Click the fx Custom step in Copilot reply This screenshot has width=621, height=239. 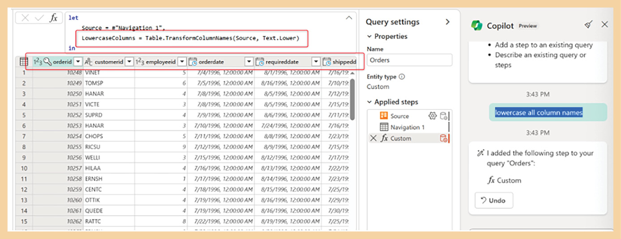tap(504, 180)
